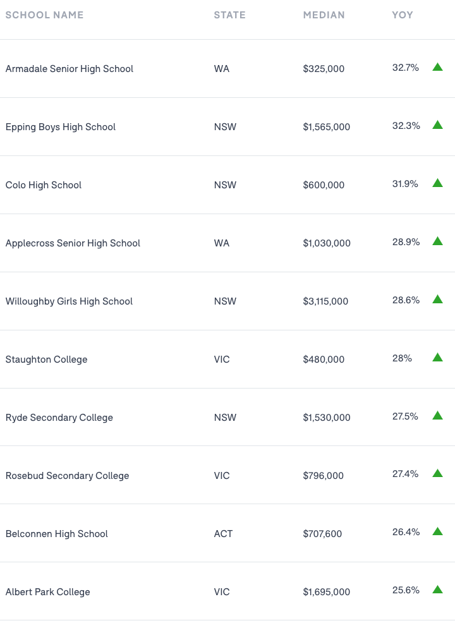Click green up arrow beside Epping Boys 32.3%

click(x=437, y=125)
